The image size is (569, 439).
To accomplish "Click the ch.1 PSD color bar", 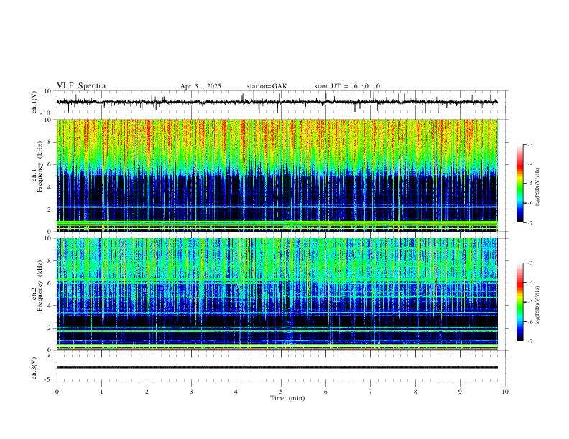I will point(519,184).
